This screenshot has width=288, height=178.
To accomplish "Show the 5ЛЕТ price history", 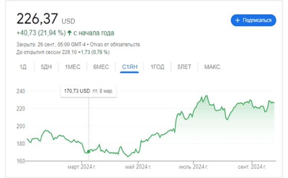I will tap(184, 67).
